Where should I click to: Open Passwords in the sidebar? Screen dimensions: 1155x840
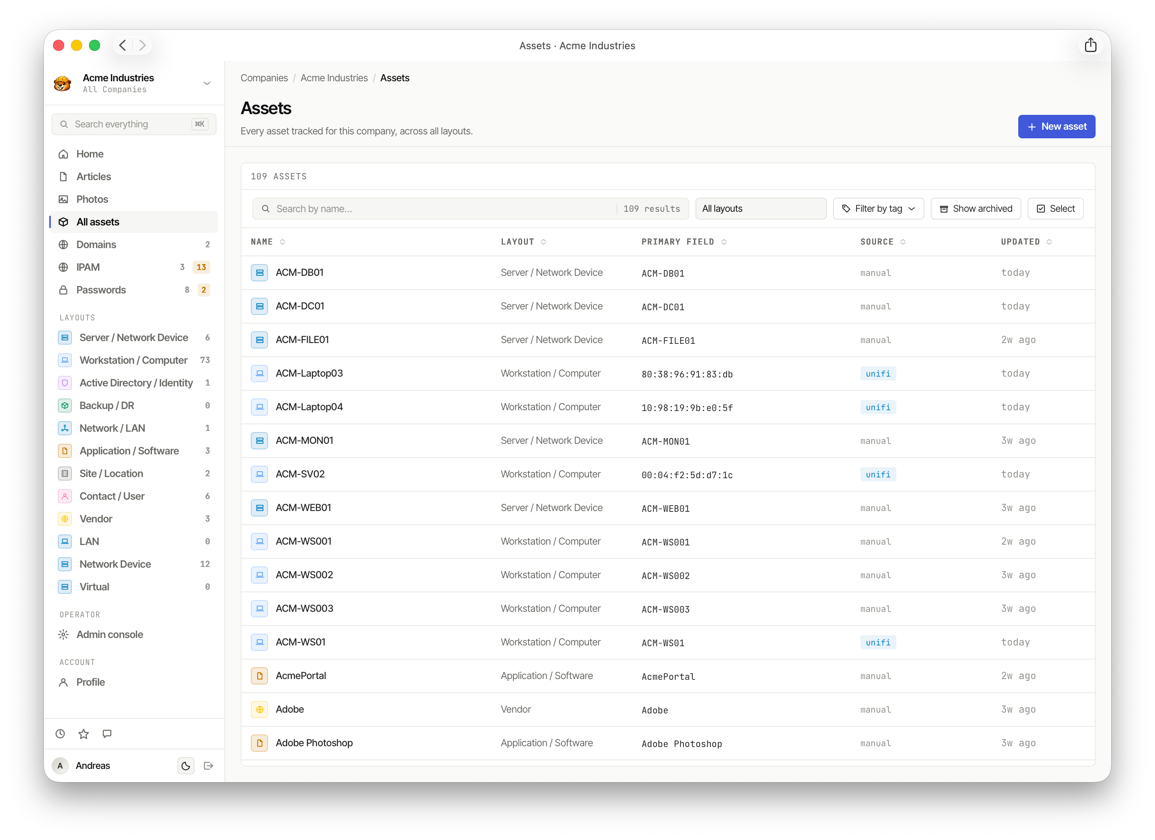pyautogui.click(x=133, y=290)
